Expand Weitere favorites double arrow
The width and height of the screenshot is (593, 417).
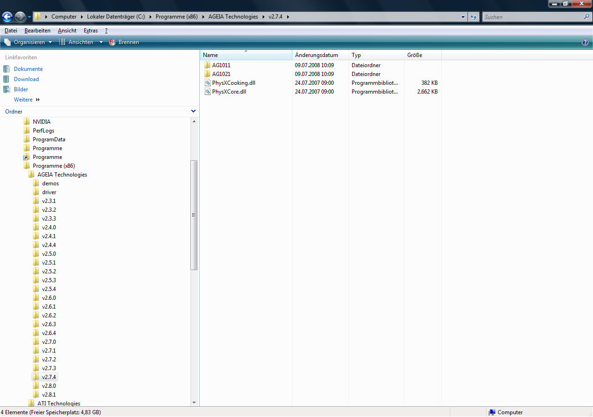38,100
